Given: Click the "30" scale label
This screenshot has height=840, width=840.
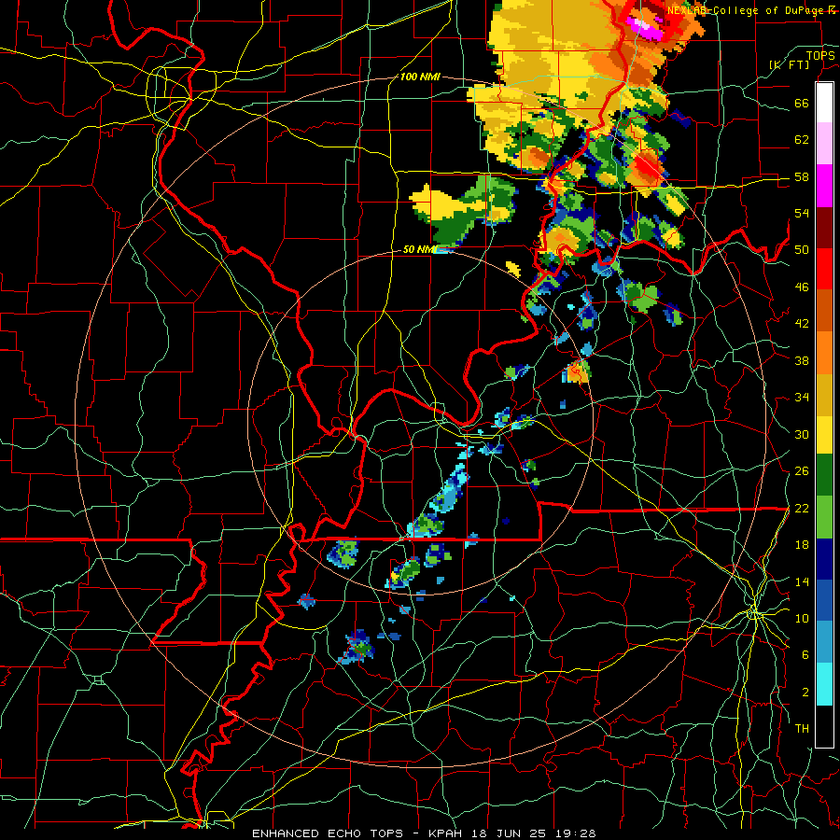Looking at the screenshot, I should pyautogui.click(x=802, y=434).
